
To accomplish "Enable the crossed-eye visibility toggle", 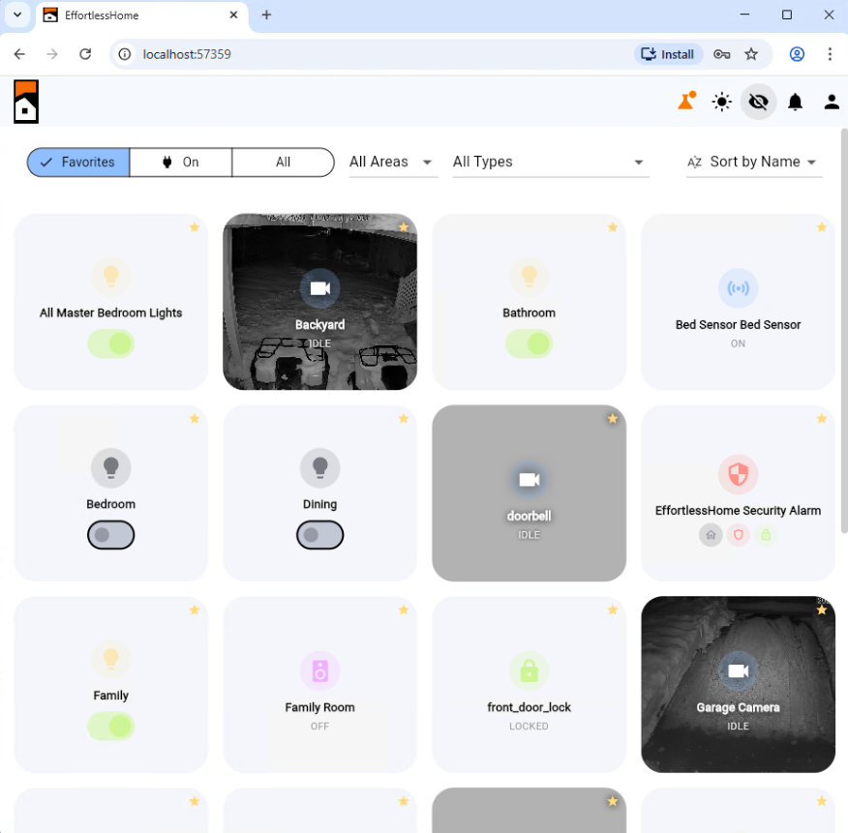I will (x=758, y=102).
